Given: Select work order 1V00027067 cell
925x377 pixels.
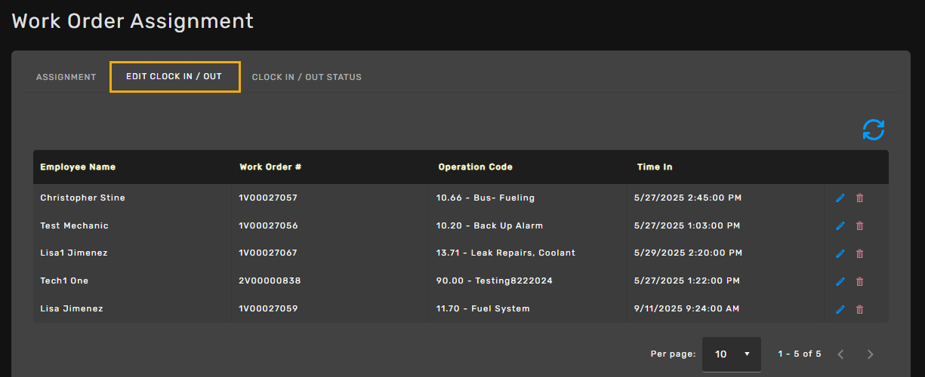Looking at the screenshot, I should [268, 253].
